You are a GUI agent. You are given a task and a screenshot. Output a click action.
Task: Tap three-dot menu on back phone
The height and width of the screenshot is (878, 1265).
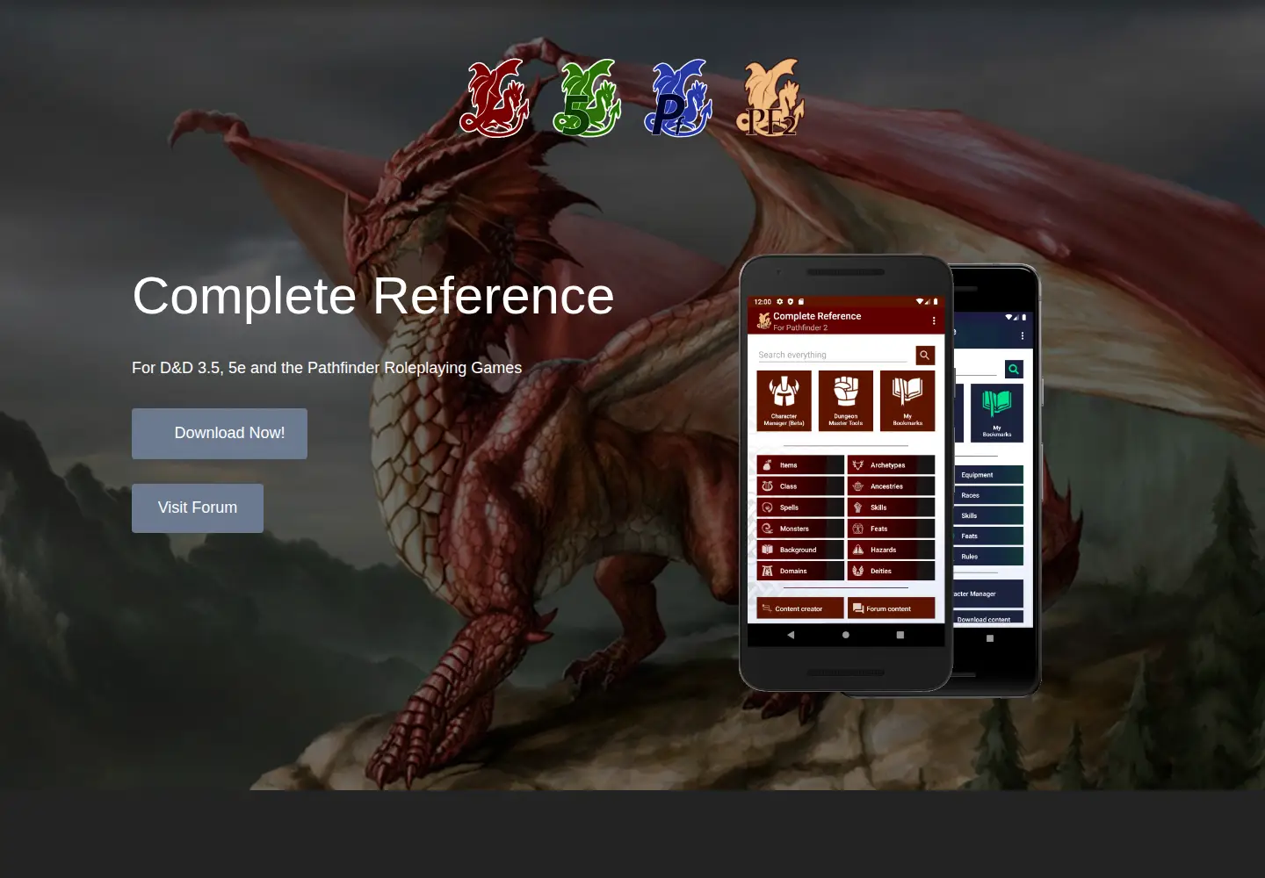tap(1023, 335)
